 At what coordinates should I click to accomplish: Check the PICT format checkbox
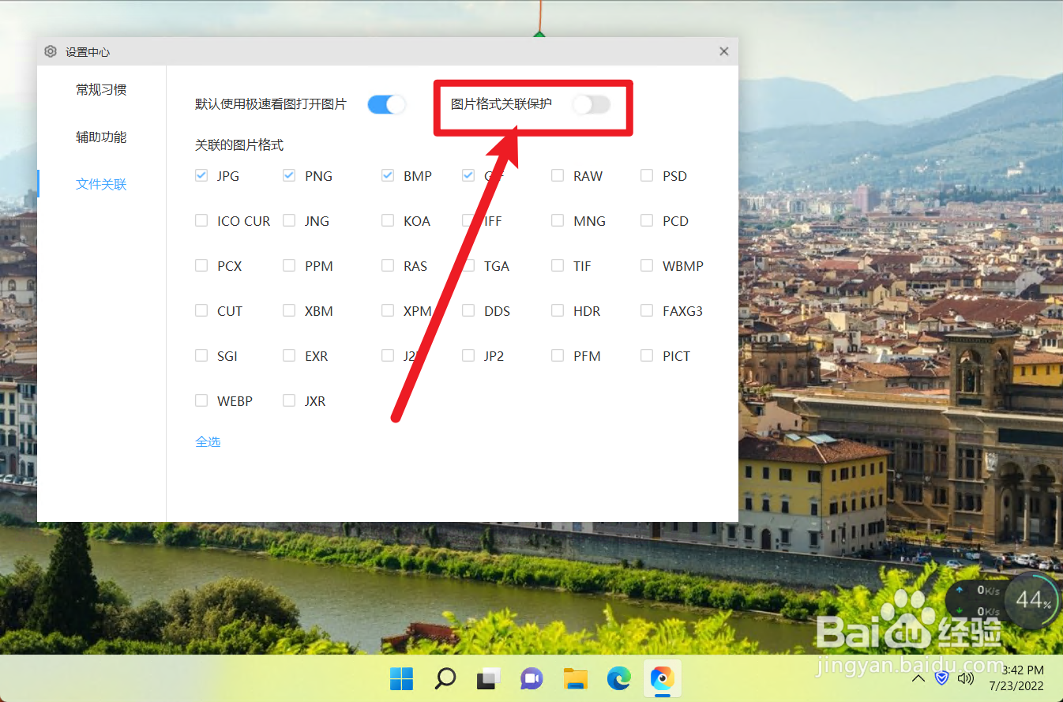(647, 355)
